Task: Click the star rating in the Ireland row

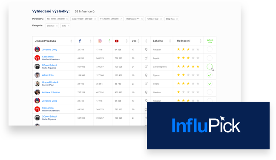Action: pyautogui.click(x=188, y=83)
